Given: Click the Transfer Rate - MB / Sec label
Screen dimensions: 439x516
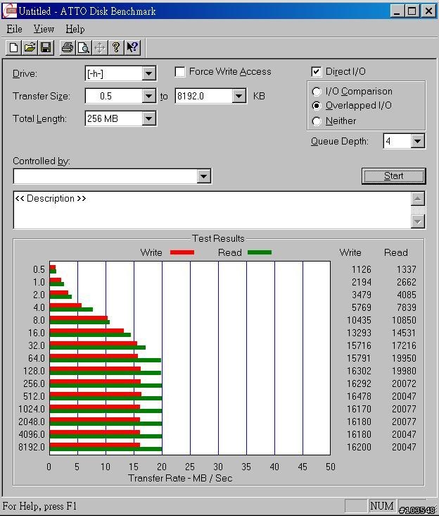Looking at the screenshot, I should (x=180, y=478).
